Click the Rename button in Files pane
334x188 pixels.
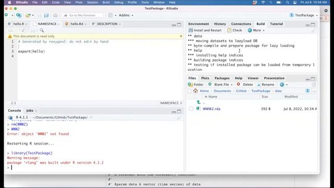point(266,85)
